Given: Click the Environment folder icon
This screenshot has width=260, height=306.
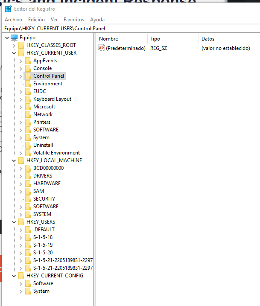Looking at the screenshot, I should pos(28,84).
